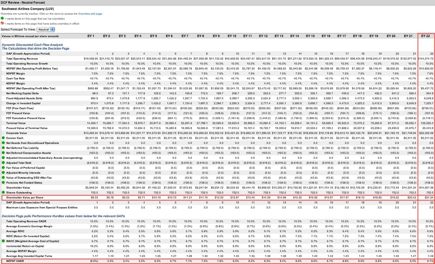Open override icon for Adjusted Minority Interests
Viewport: 435px width, 264px height.
[x=3, y=173]
